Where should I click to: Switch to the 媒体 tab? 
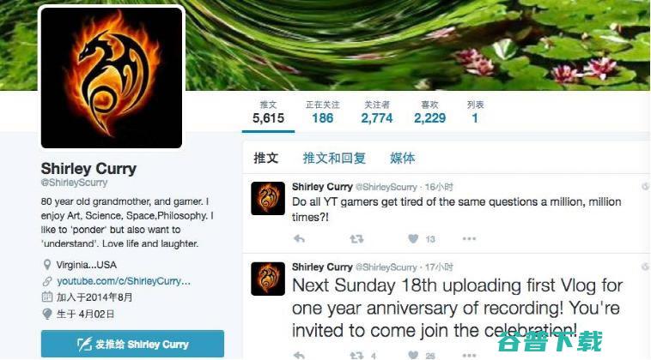[x=402, y=158]
